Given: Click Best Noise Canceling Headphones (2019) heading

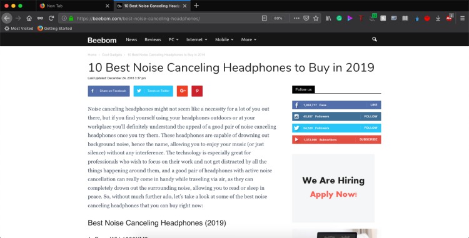Looking at the screenshot, I should [x=157, y=223].
